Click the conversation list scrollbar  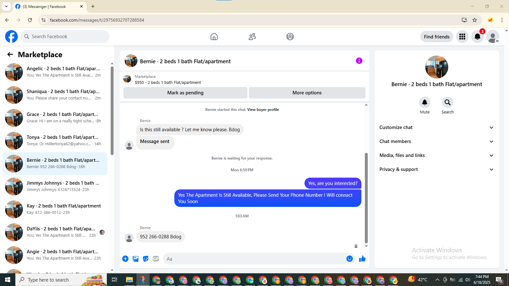[x=112, y=111]
